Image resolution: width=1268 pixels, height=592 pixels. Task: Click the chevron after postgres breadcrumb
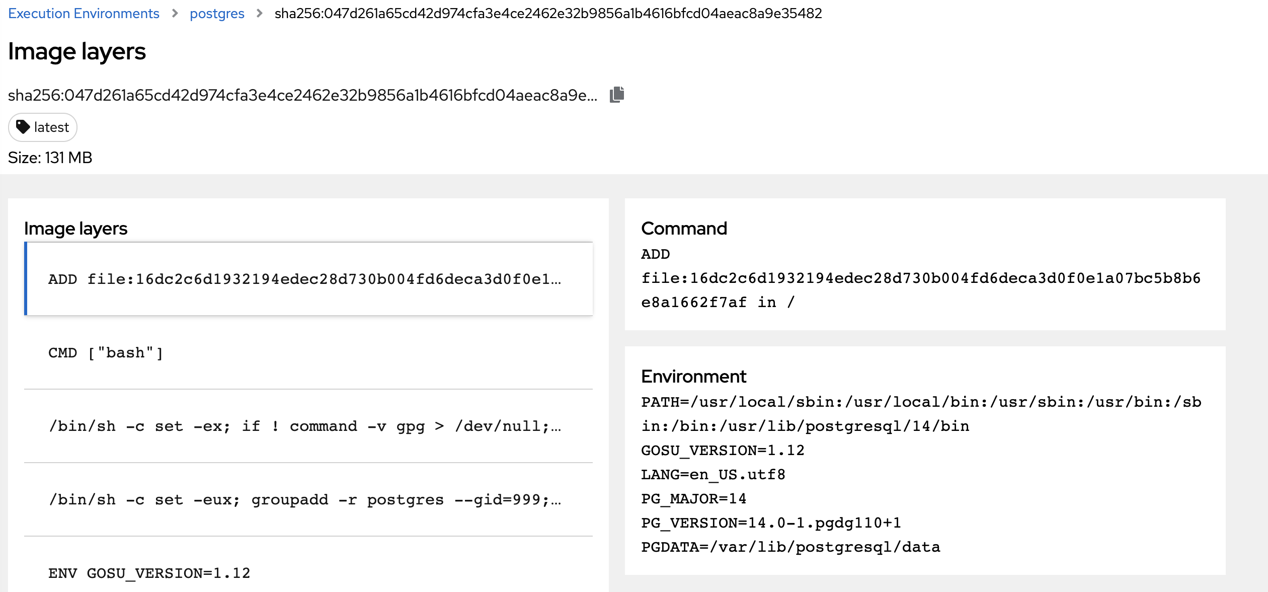coord(259,14)
